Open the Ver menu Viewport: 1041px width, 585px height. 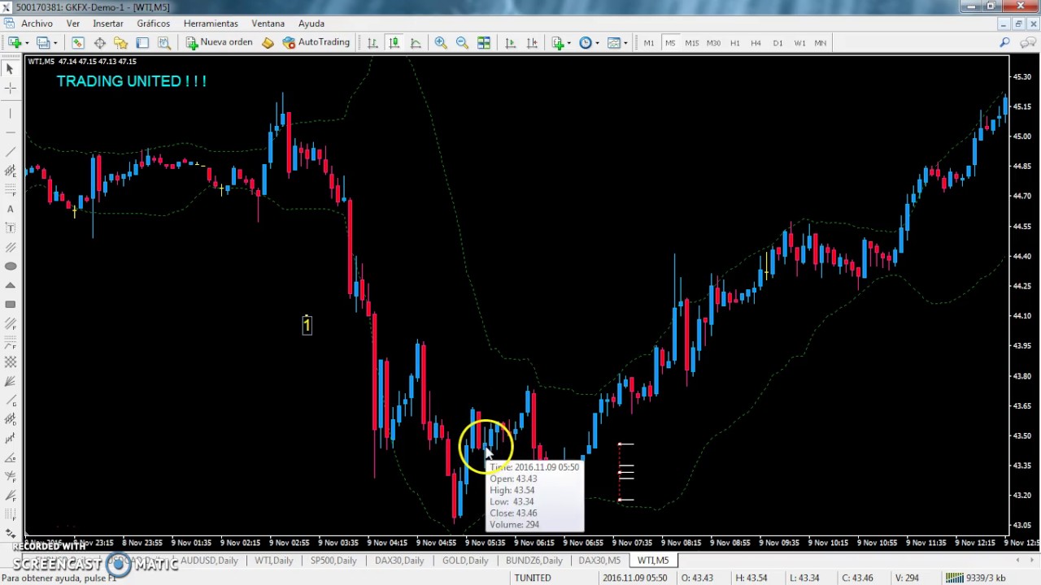pyautogui.click(x=73, y=24)
